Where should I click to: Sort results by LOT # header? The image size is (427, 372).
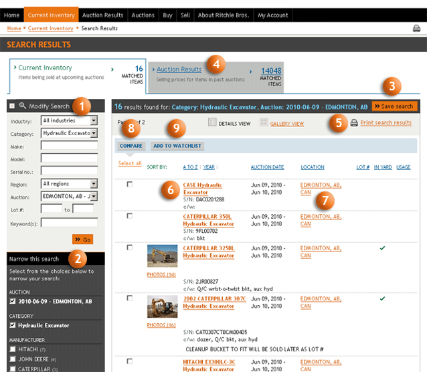363,167
